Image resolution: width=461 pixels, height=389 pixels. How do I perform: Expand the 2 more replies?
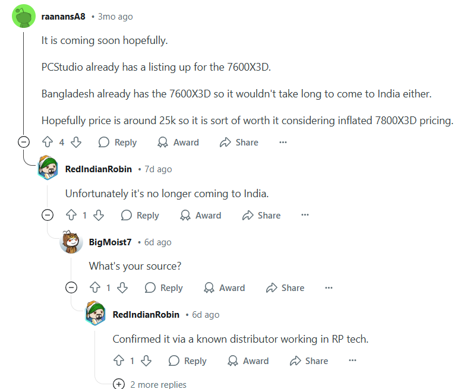[x=150, y=384]
